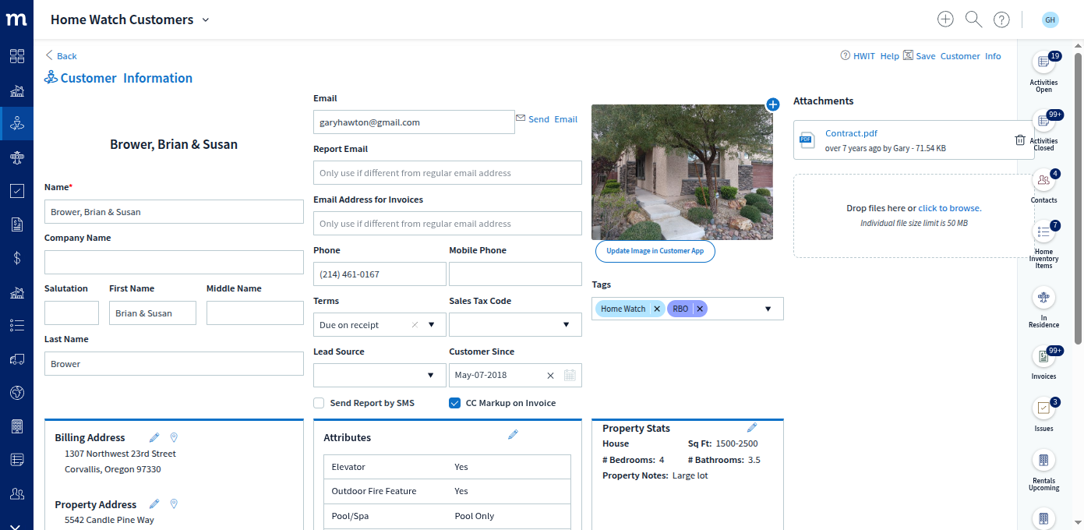Show Billing Address map pin

coord(174,438)
